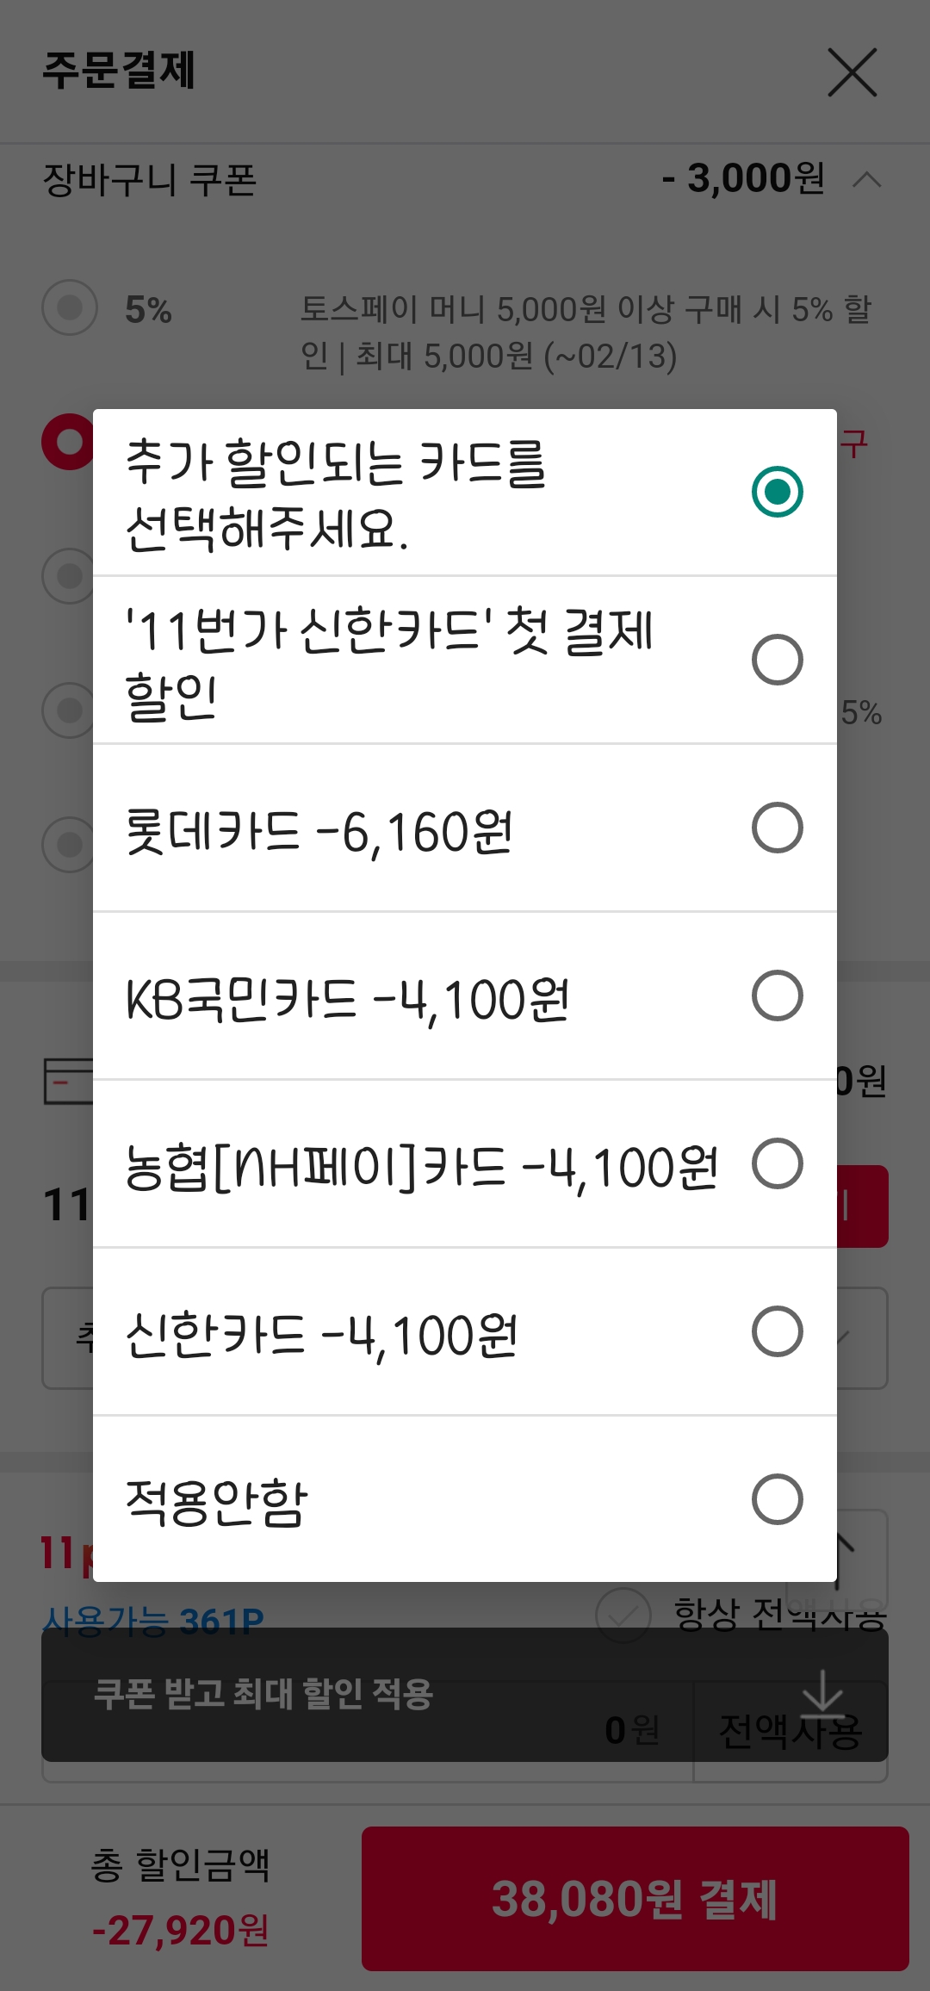
Task: Close the 주문결제 page with X icon
Action: (x=852, y=72)
